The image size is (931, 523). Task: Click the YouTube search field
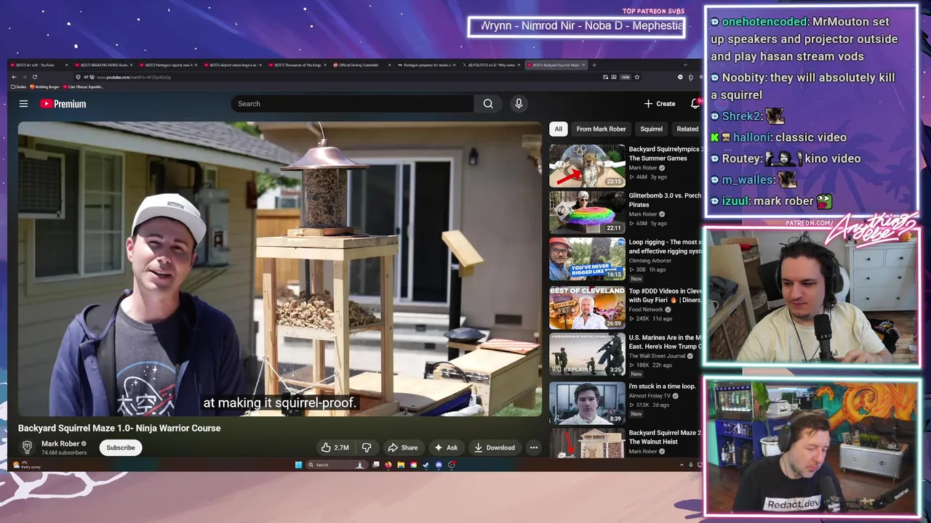(353, 104)
